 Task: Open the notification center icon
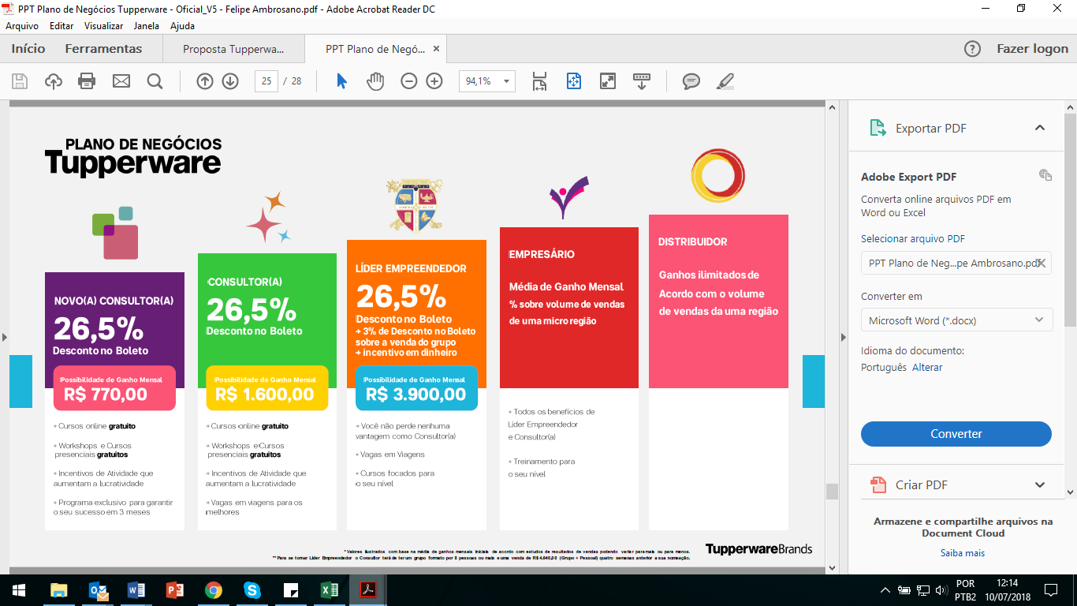click(x=1051, y=590)
